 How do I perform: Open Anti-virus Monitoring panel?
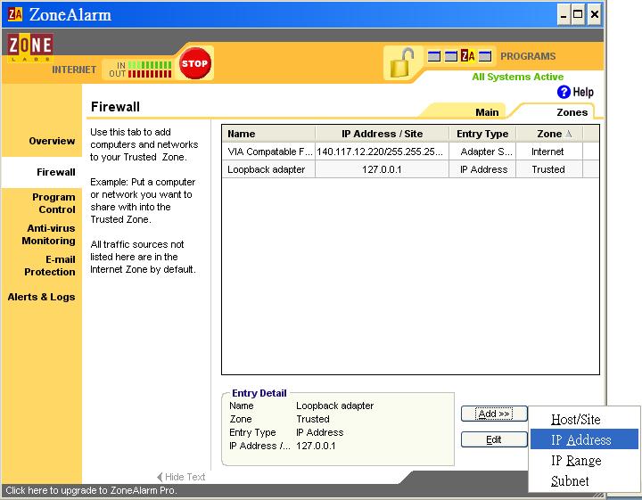tap(48, 234)
